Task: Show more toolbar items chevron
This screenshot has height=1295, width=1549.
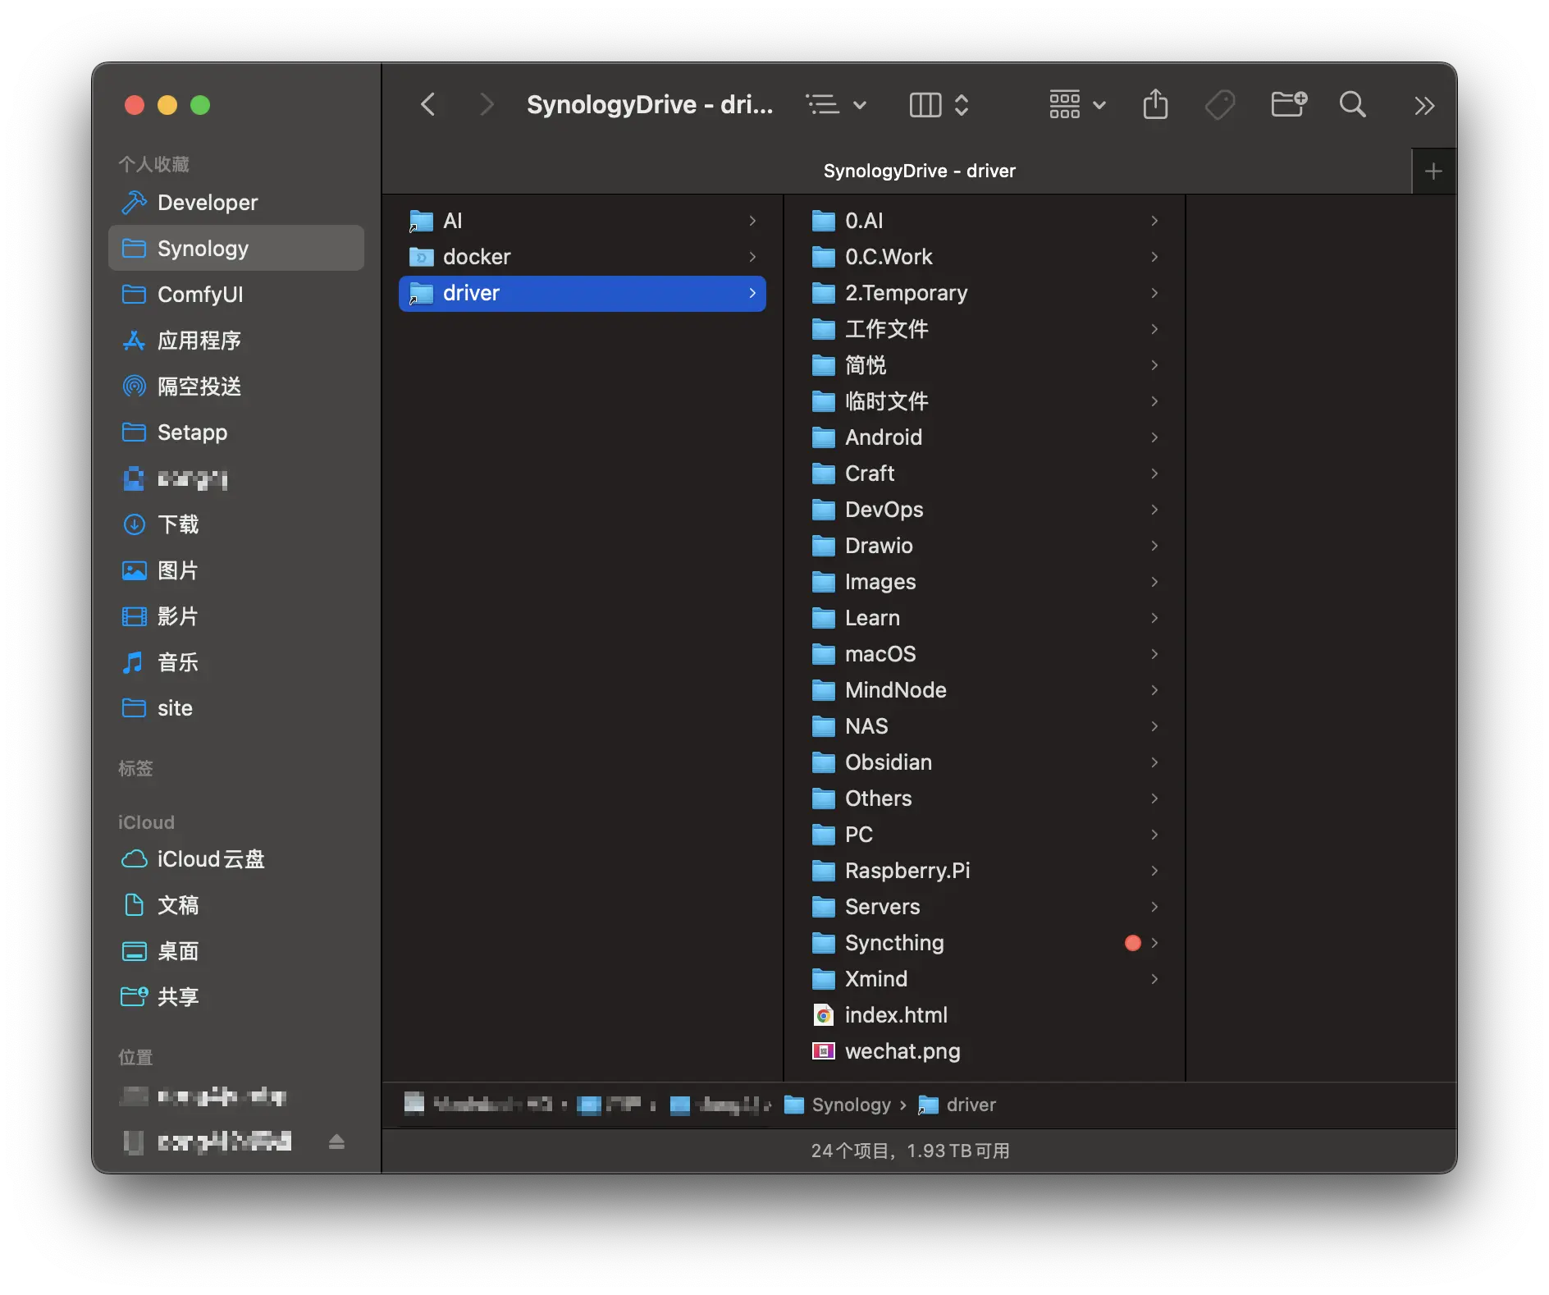Action: (x=1424, y=106)
